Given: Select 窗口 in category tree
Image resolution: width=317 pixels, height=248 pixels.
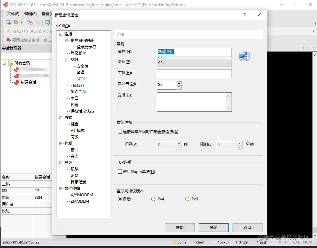Looking at the screenshot, I should [74, 150].
